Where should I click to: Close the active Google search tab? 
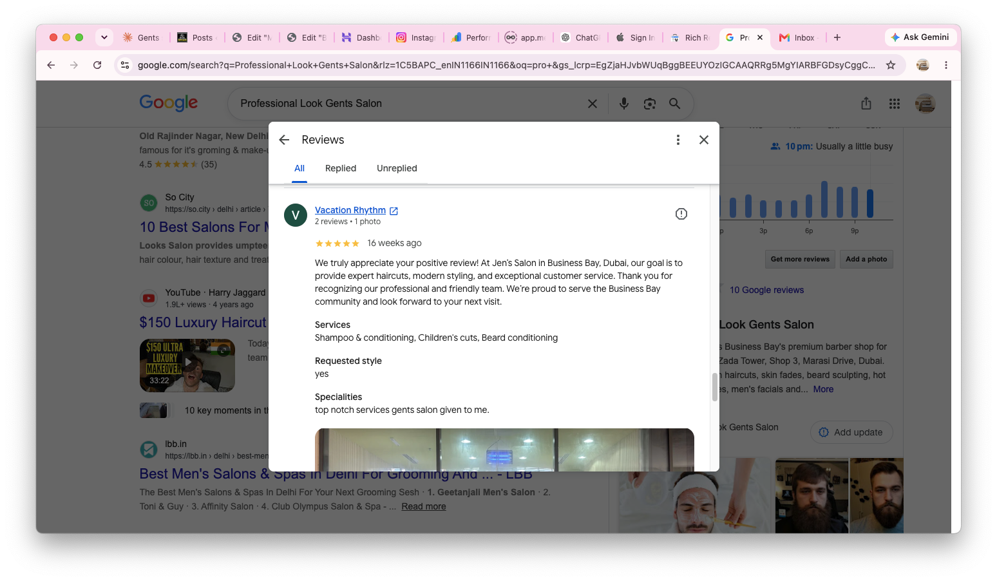(760, 37)
